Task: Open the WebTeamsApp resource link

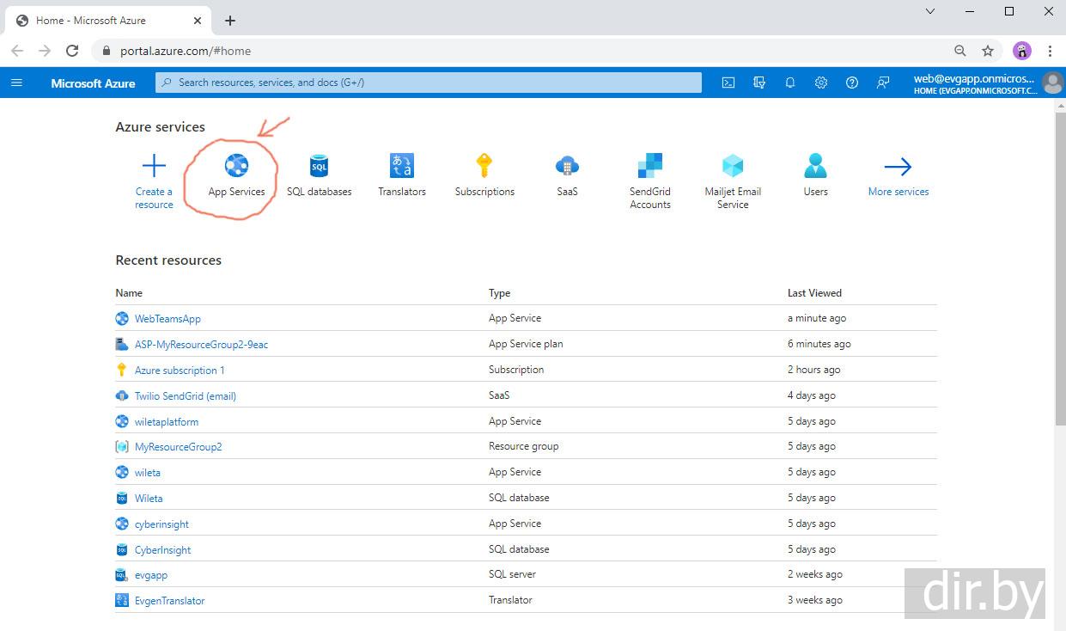Action: click(x=168, y=319)
